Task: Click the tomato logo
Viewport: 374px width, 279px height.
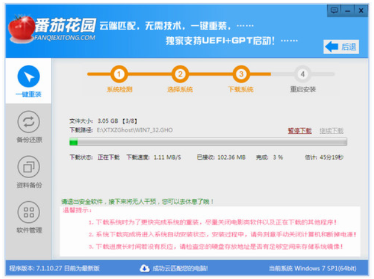Action: click(x=21, y=29)
